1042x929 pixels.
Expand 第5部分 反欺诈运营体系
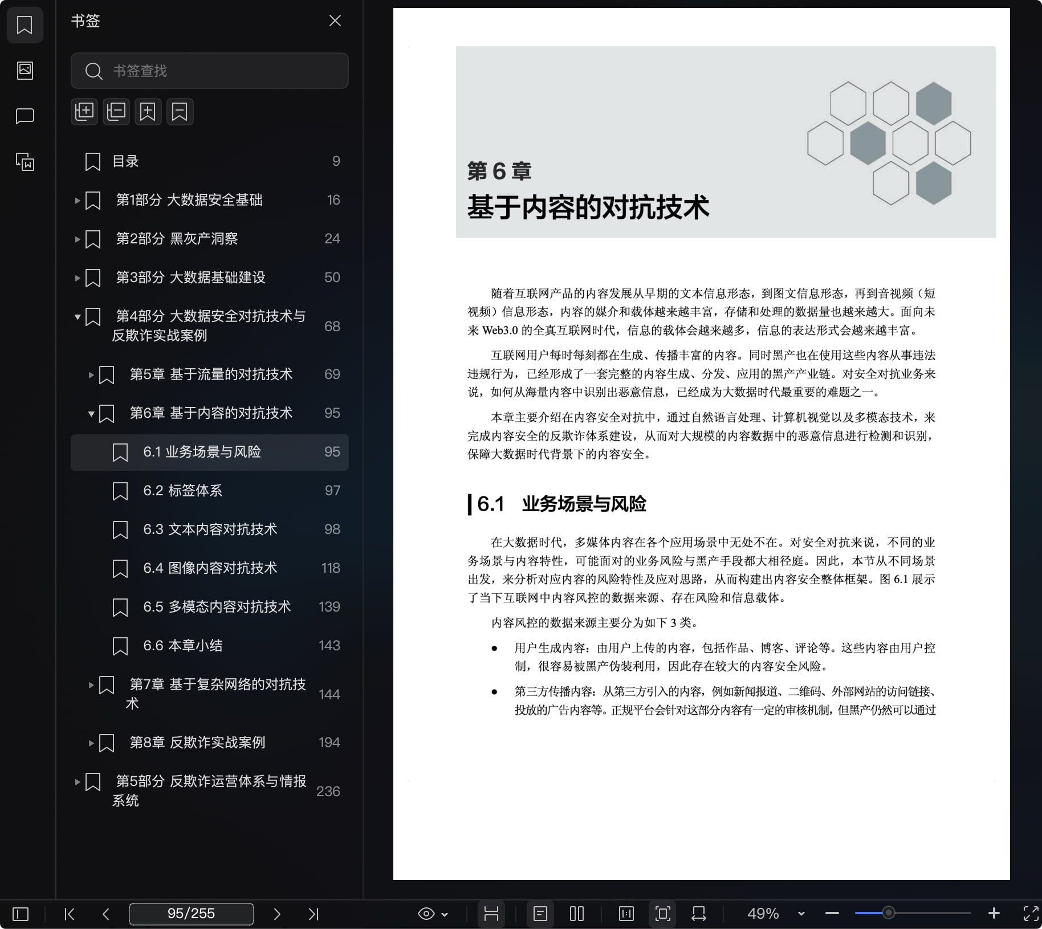78,781
